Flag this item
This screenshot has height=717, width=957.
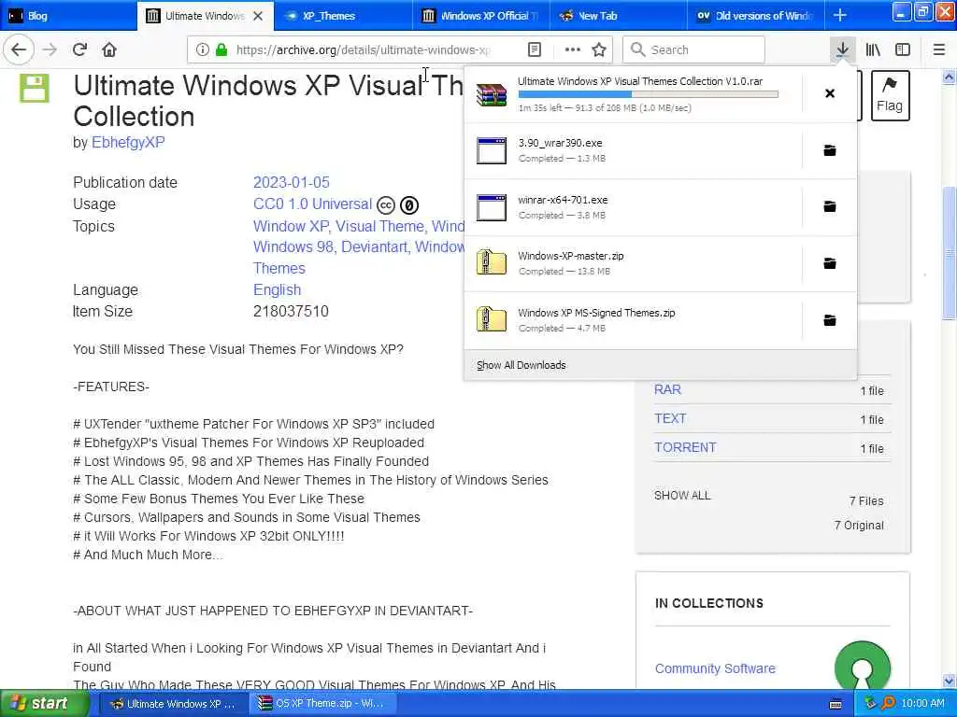(x=890, y=95)
